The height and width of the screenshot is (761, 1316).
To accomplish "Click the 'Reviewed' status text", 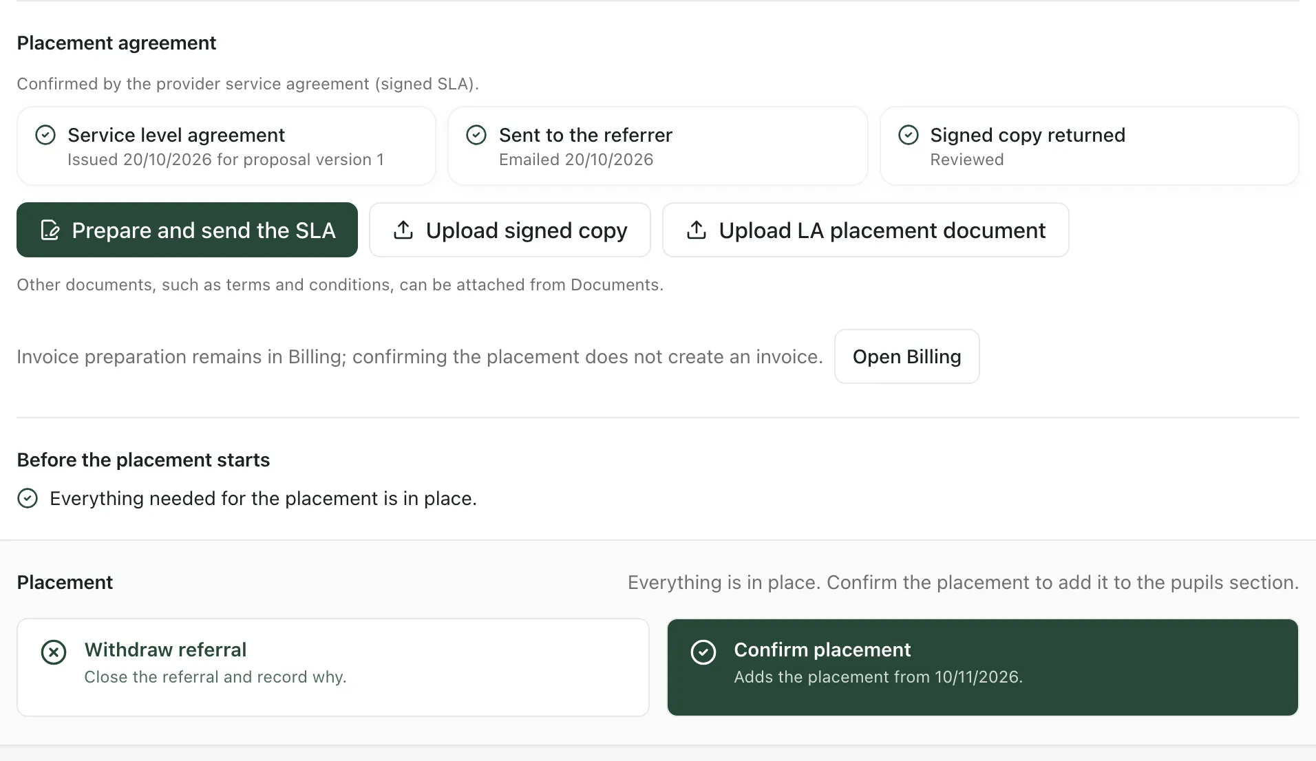I will point(967,160).
